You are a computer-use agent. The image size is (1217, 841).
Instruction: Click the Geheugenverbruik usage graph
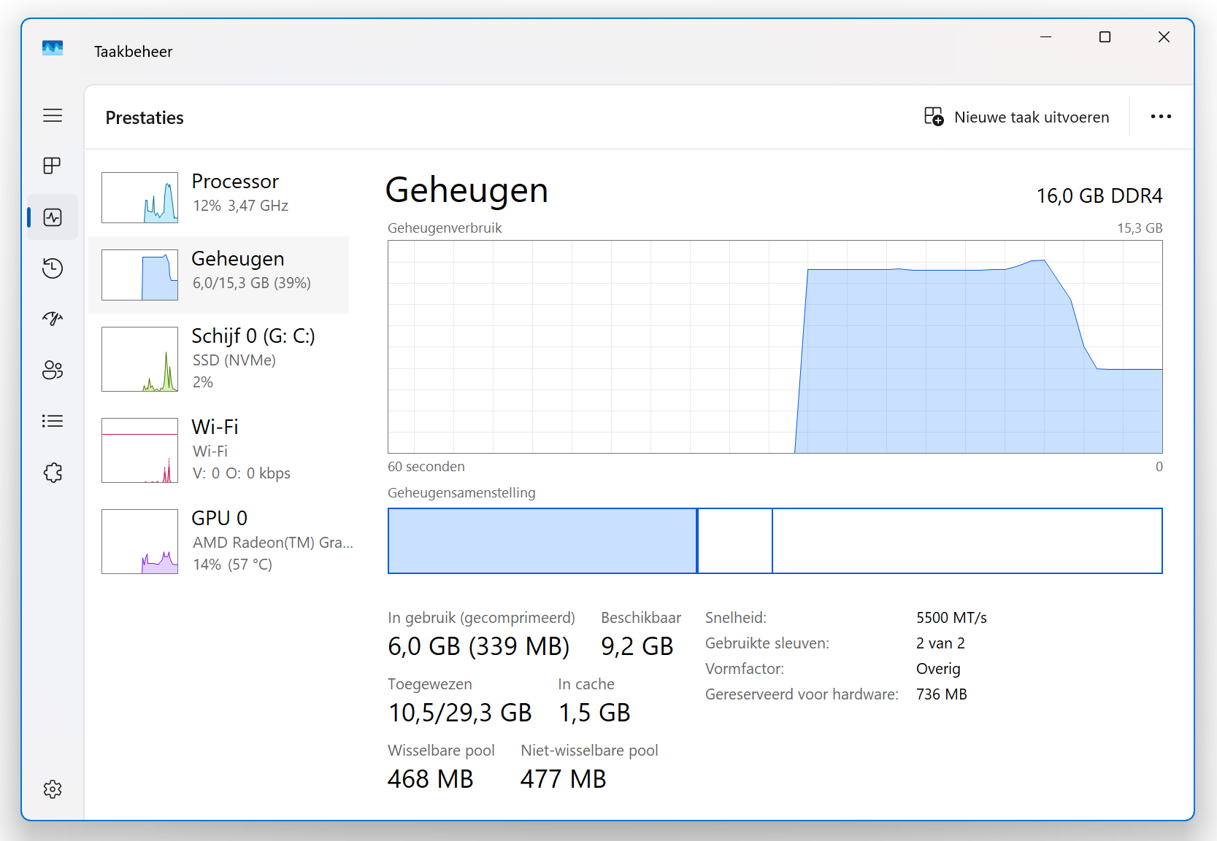coord(775,346)
